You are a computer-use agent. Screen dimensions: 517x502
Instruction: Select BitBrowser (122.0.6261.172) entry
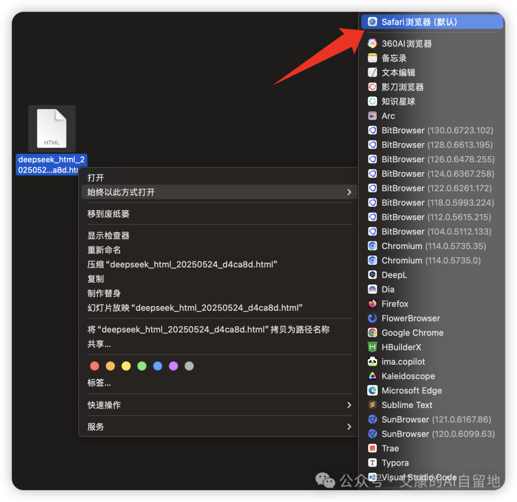[432, 188]
